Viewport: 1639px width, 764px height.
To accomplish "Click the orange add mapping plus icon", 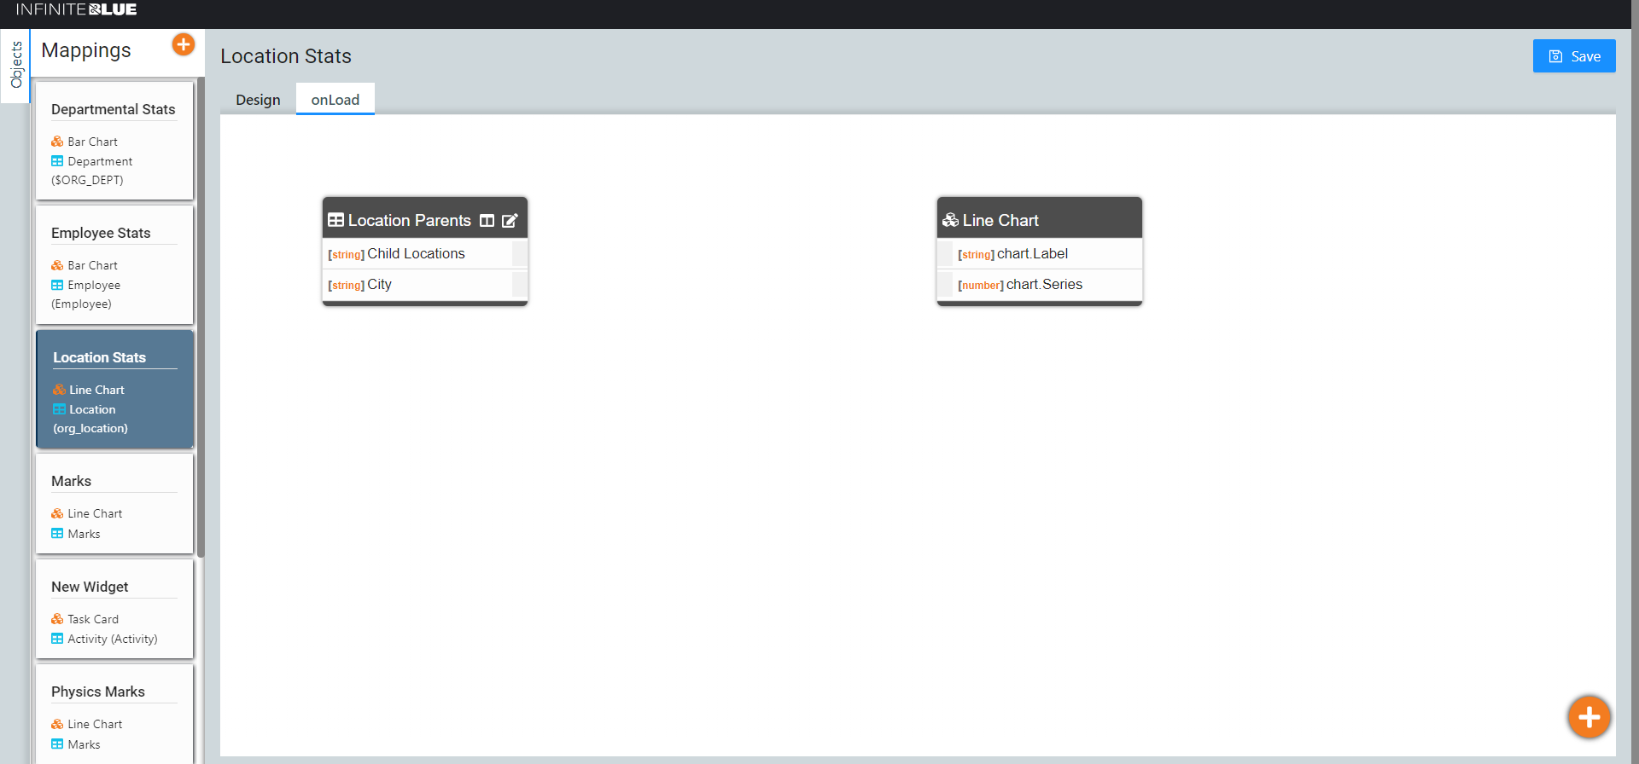I will click(x=184, y=44).
